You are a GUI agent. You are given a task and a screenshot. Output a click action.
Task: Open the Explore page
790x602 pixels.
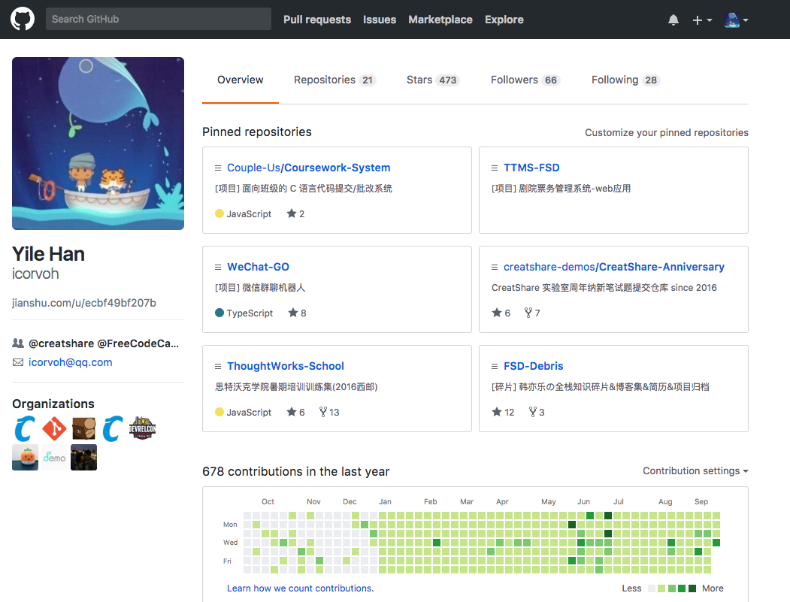click(504, 20)
